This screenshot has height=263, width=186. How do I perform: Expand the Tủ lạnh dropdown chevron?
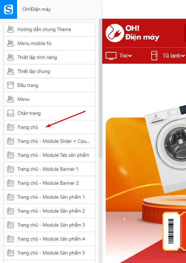183,56
